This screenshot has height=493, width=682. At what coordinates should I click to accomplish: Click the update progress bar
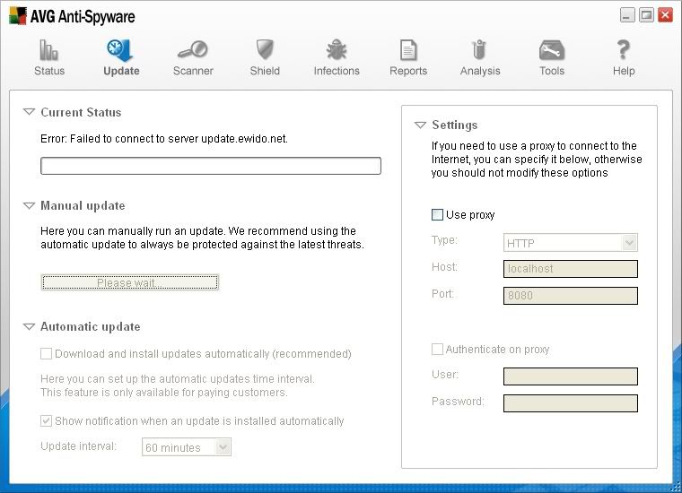[211, 166]
